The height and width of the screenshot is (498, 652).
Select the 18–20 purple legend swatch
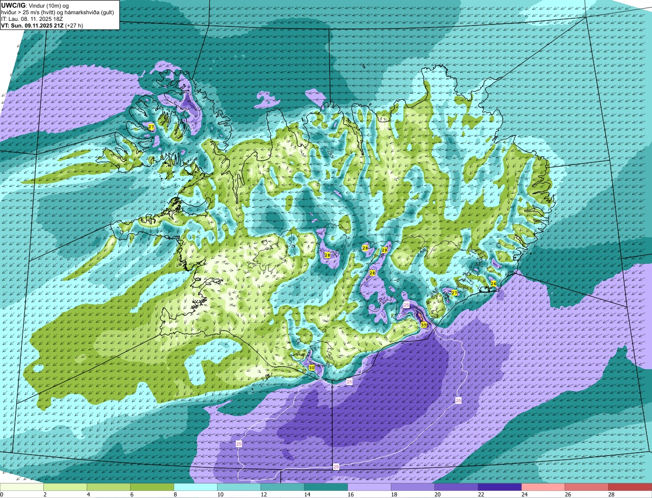coord(413,487)
